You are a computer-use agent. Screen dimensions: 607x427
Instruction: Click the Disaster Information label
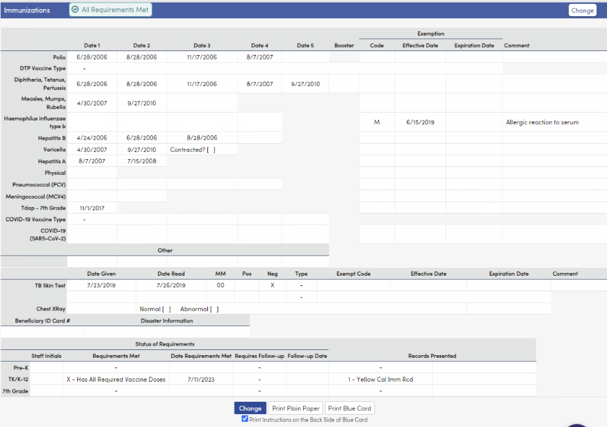tap(166, 321)
